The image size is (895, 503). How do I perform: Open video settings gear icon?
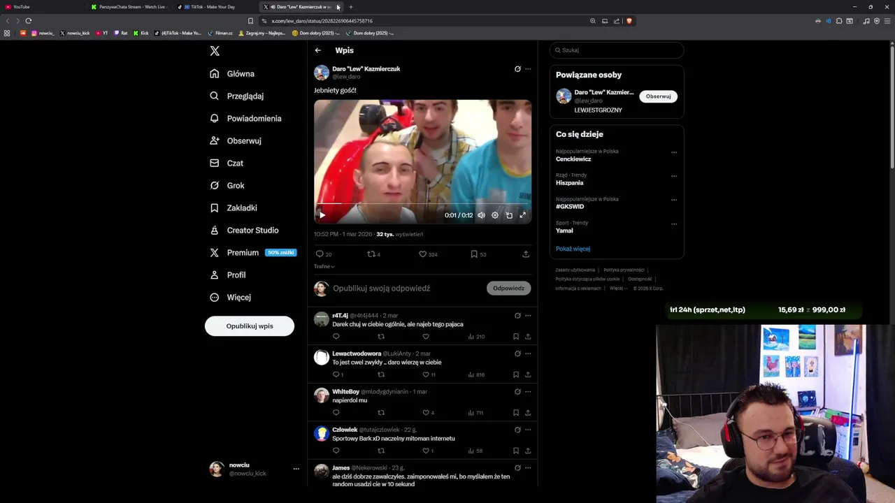point(495,215)
